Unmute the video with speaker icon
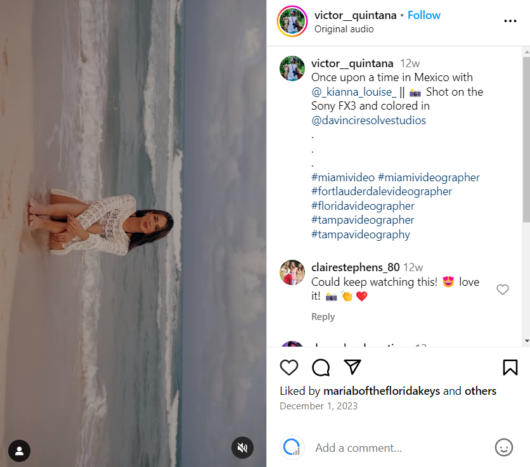530x467 pixels. point(242,448)
